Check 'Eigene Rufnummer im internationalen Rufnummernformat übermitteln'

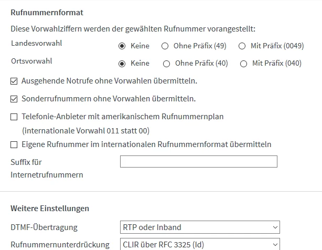pyautogui.click(x=14, y=144)
